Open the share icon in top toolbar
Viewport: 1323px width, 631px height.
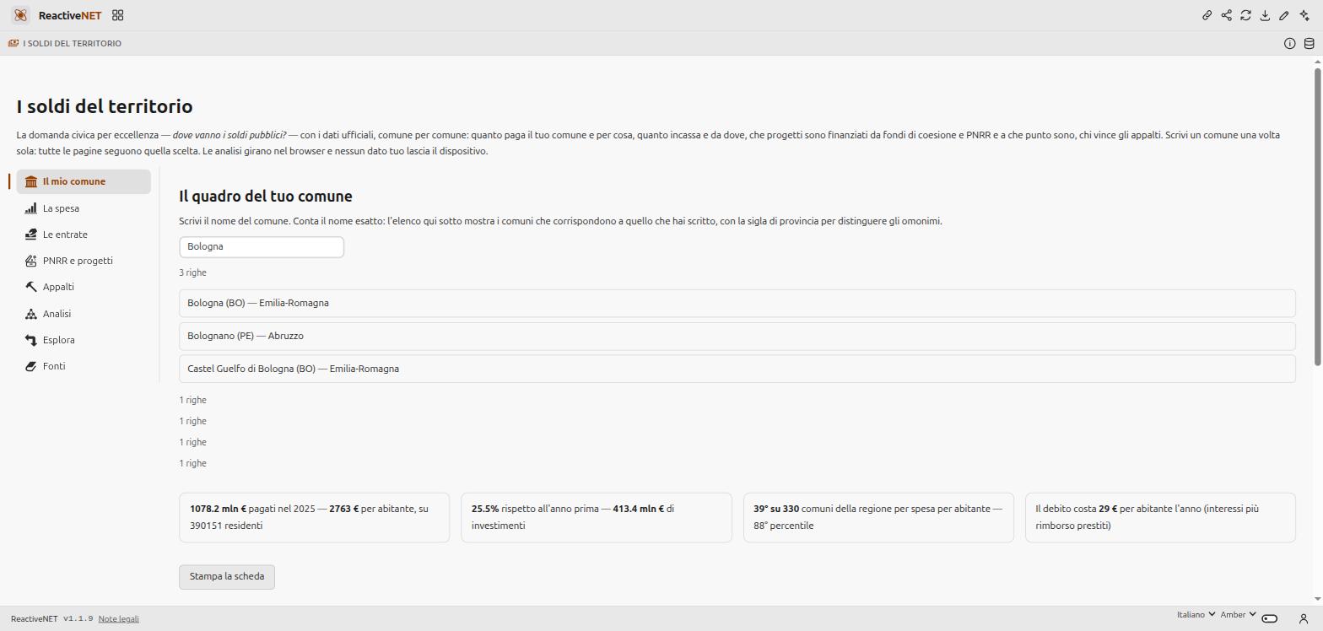[x=1227, y=15]
